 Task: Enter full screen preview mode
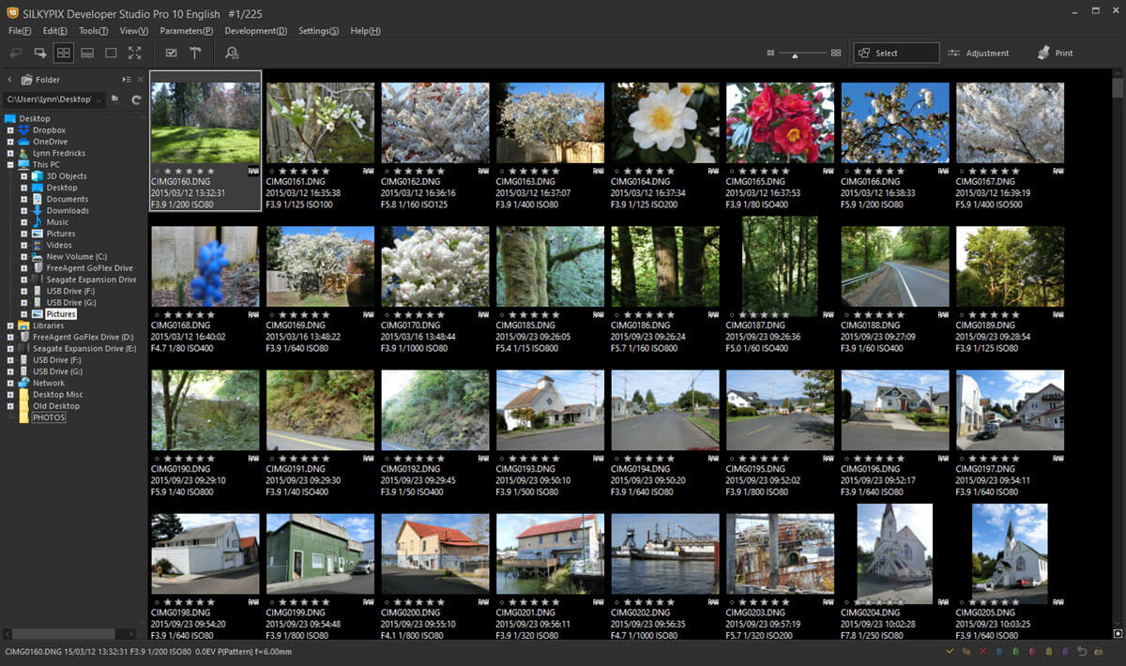click(135, 53)
